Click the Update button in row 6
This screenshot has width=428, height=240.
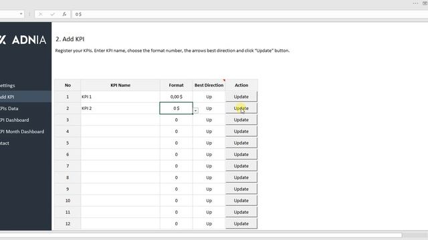click(x=241, y=155)
